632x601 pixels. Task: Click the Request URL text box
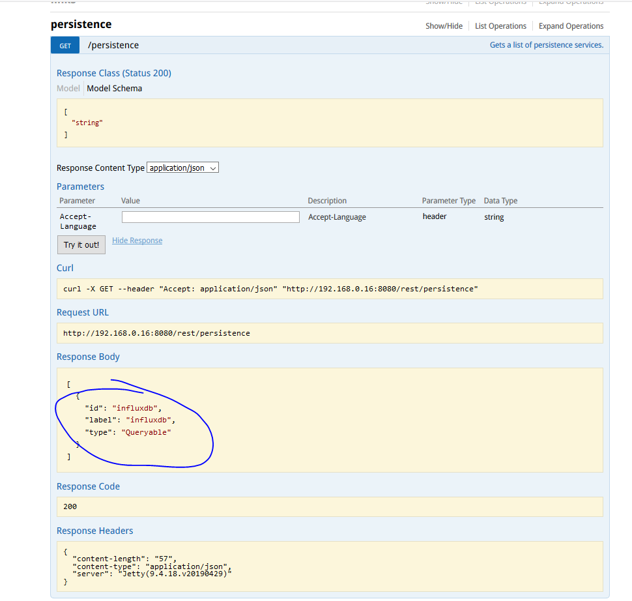(329, 333)
